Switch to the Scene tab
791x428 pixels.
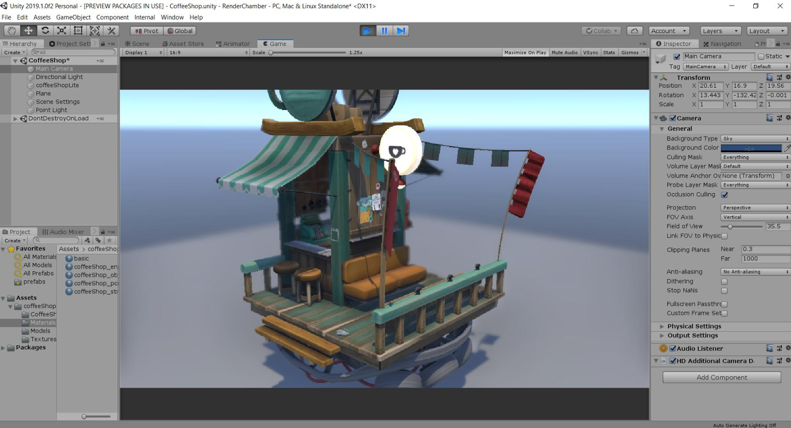pos(137,44)
